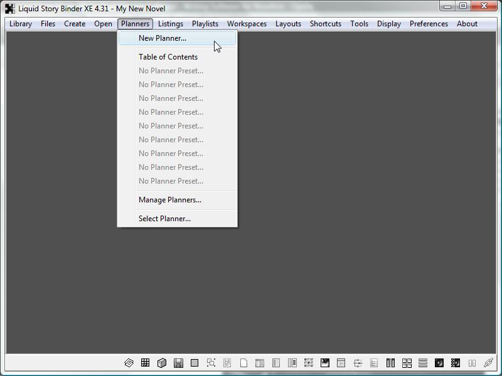Click the chain link icon at toolbar end
The width and height of the screenshot is (502, 376).
(x=488, y=363)
